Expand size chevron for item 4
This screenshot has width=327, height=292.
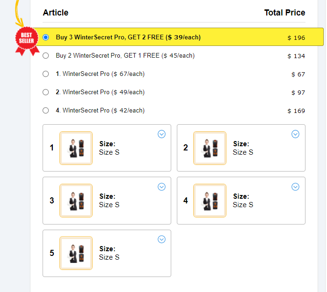295,187
